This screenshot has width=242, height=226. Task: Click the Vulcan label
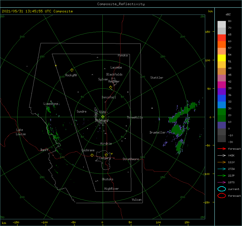click(x=137, y=200)
